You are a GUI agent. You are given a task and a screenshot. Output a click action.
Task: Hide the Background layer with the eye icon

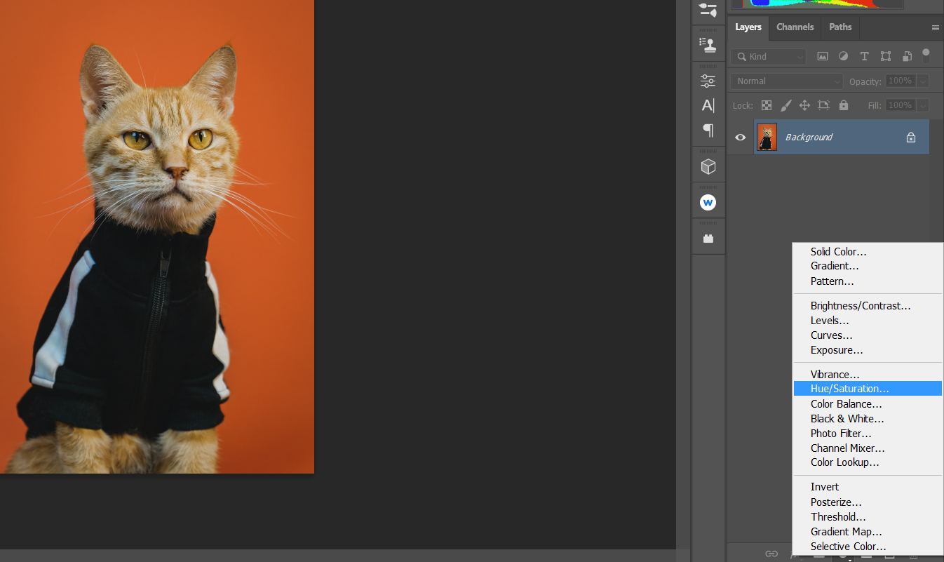[740, 138]
